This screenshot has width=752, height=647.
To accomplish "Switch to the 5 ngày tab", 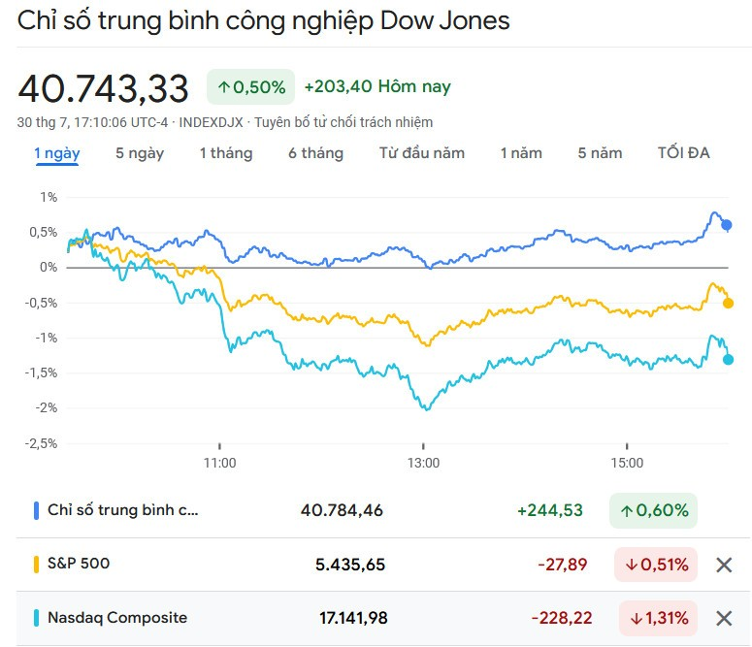I will click(140, 153).
